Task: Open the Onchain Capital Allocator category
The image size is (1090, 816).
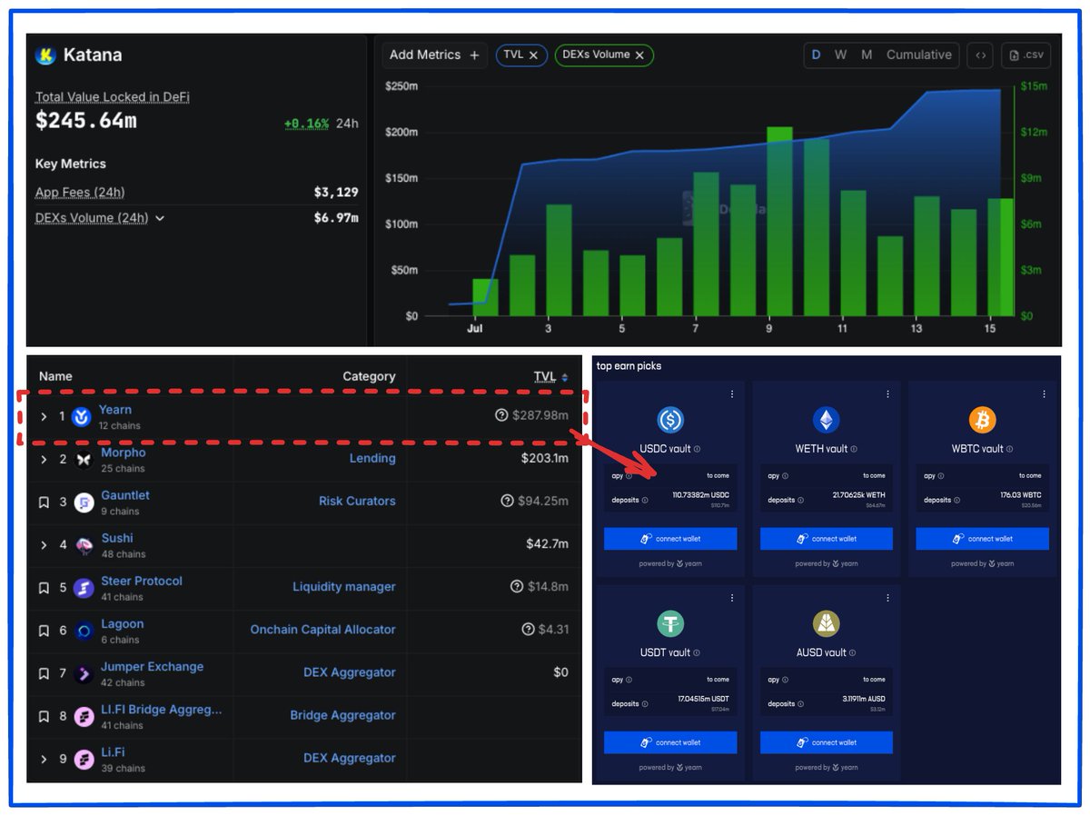Action: coord(323,630)
